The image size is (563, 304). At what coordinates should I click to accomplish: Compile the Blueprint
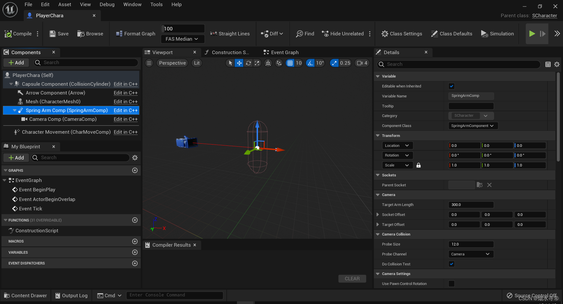(x=17, y=34)
